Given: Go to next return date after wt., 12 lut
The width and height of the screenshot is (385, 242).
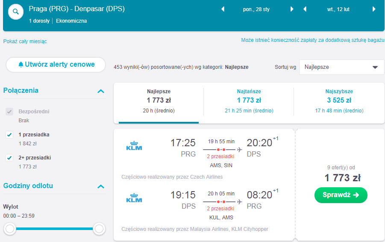Looking at the screenshot, I should 374,9.
